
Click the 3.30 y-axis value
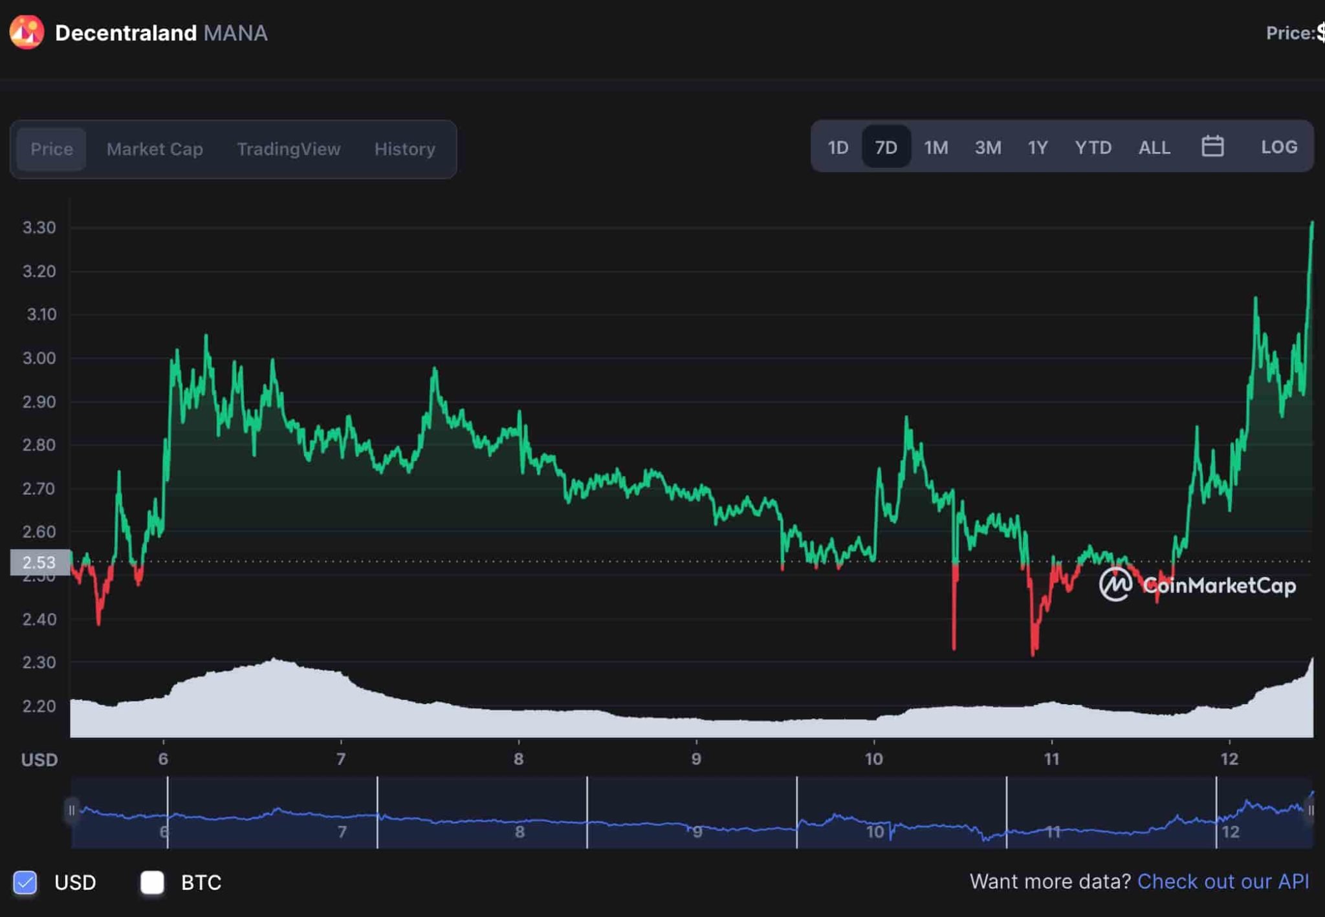[39, 228]
